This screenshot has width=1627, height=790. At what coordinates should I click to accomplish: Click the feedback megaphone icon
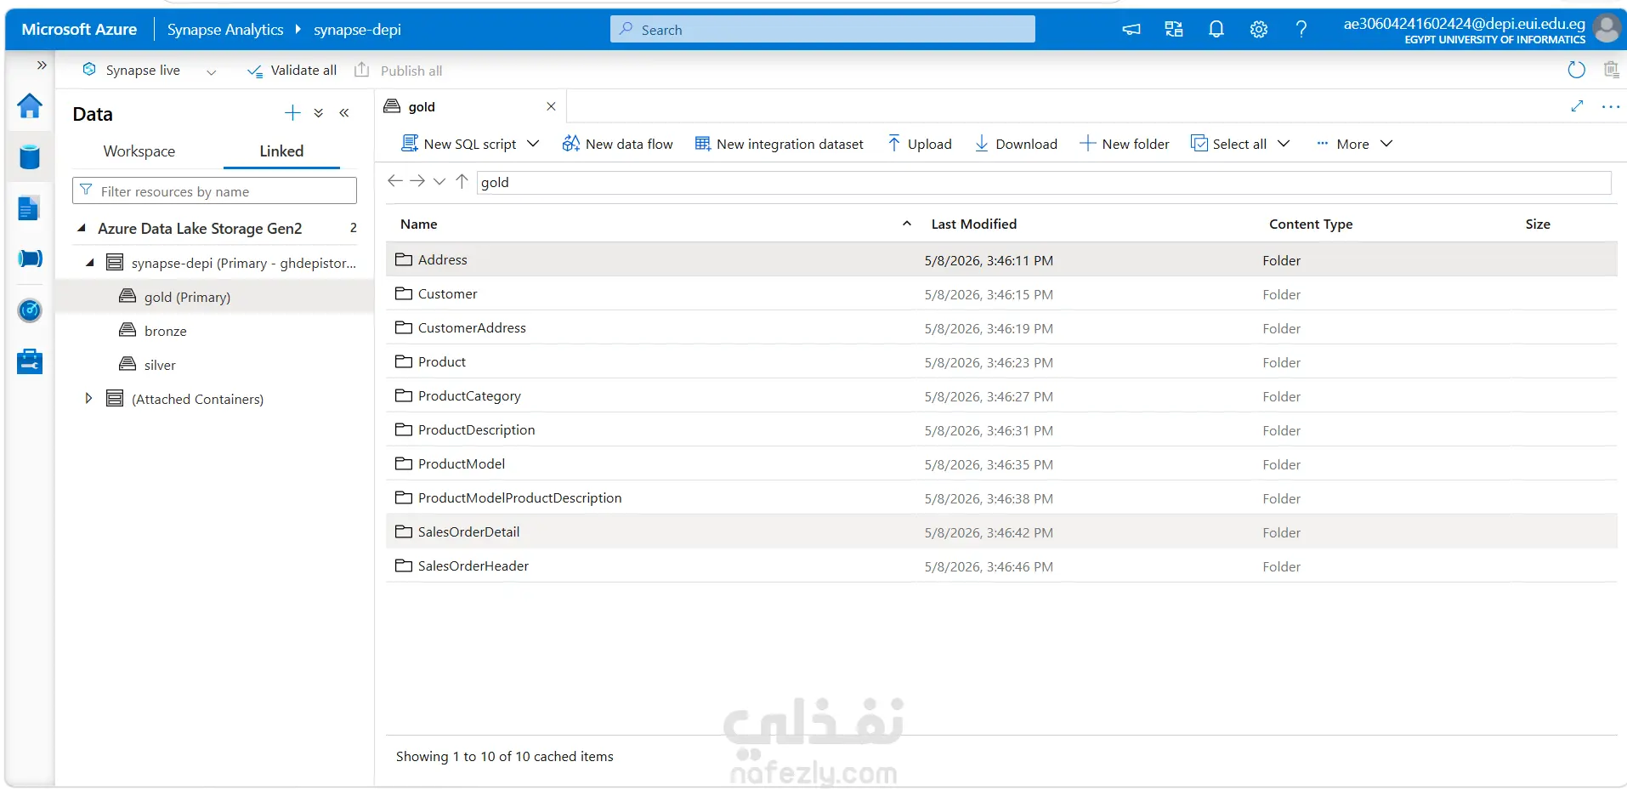1131,30
